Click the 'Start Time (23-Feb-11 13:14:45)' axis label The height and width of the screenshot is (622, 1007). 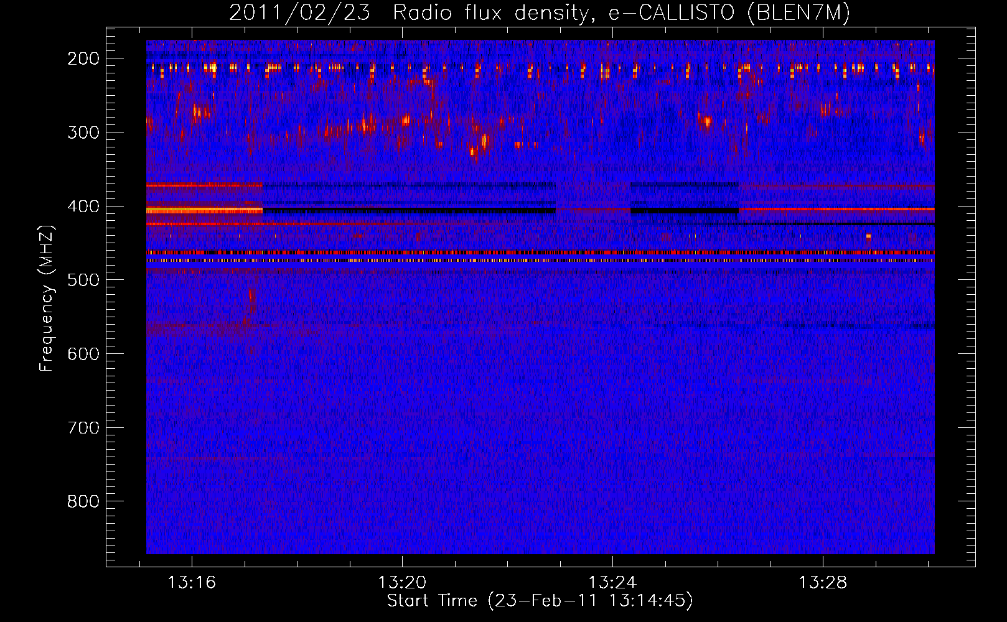pos(540,601)
